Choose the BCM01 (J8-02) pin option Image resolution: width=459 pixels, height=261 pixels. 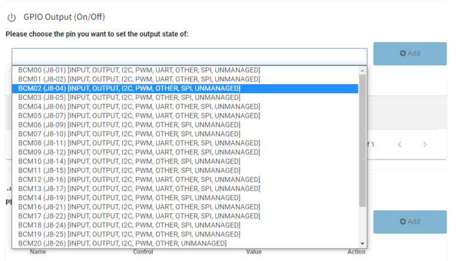click(139, 79)
